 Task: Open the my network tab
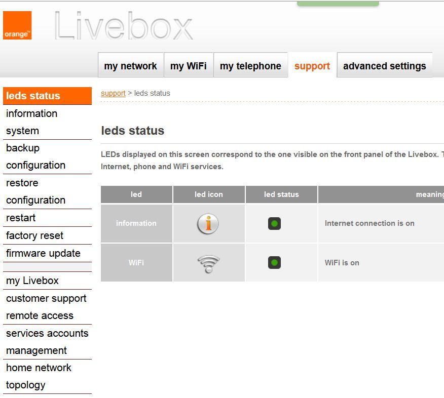point(131,65)
